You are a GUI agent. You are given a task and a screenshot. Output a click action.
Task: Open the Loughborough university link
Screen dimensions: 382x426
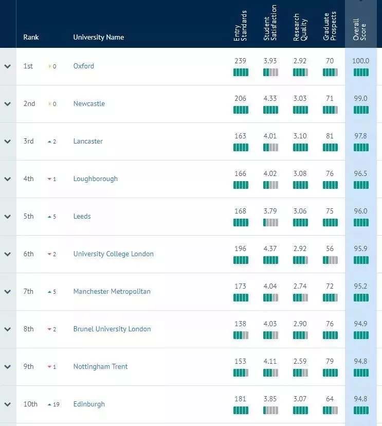coord(96,179)
